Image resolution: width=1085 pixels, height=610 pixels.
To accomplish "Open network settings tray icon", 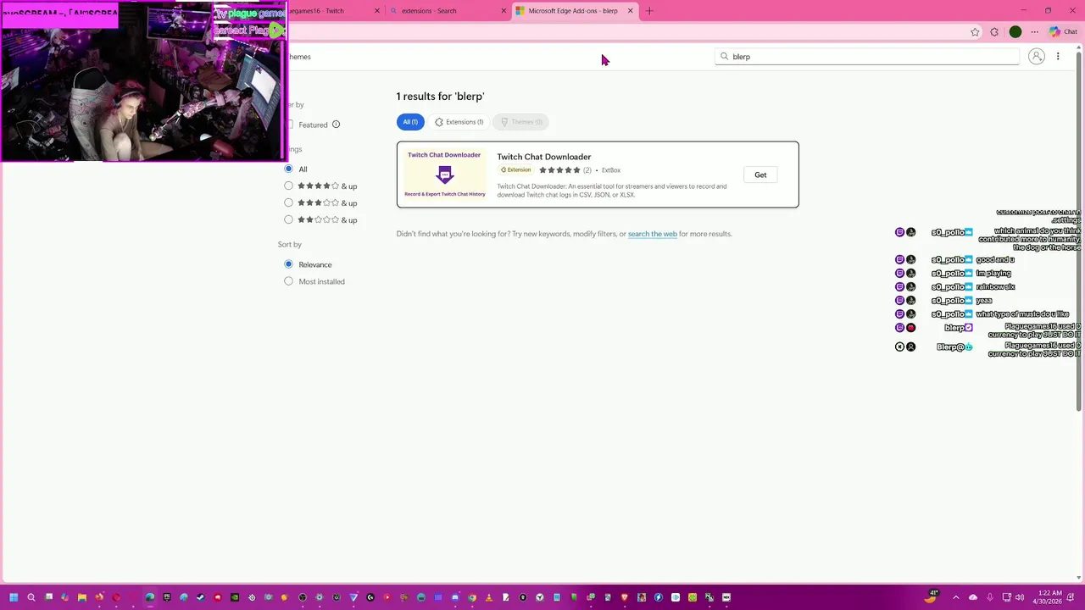I will (1006, 597).
